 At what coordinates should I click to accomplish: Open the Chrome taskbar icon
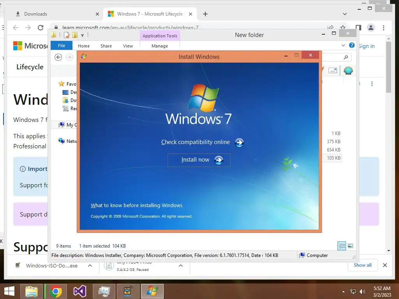click(x=56, y=291)
